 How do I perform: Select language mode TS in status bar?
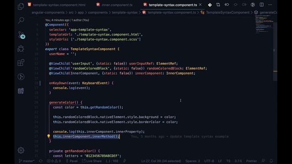pyautogui.click(x=228, y=161)
